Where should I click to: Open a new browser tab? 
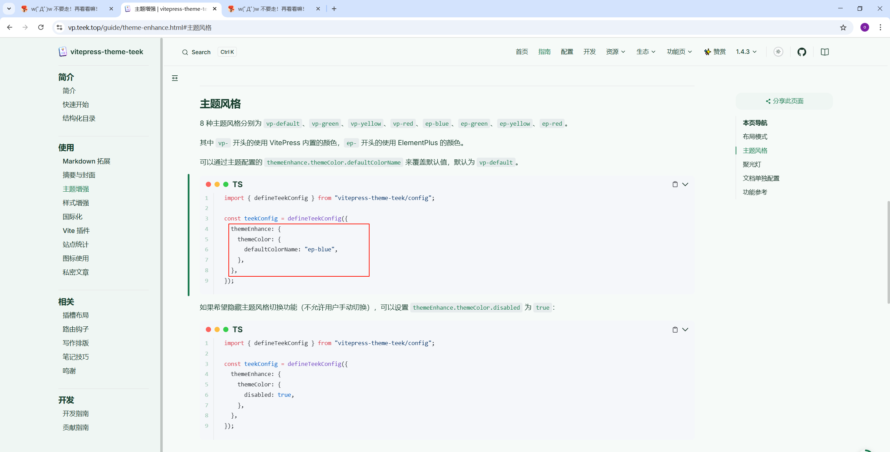[x=334, y=9]
